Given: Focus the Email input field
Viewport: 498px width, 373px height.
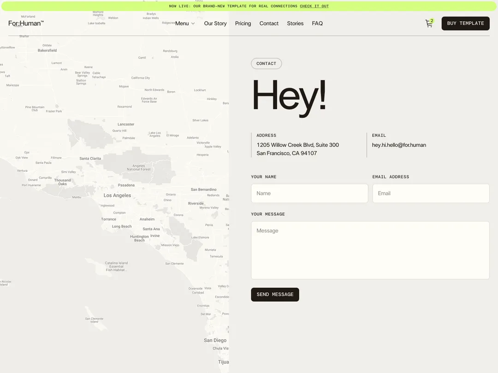Looking at the screenshot, I should click(x=431, y=193).
